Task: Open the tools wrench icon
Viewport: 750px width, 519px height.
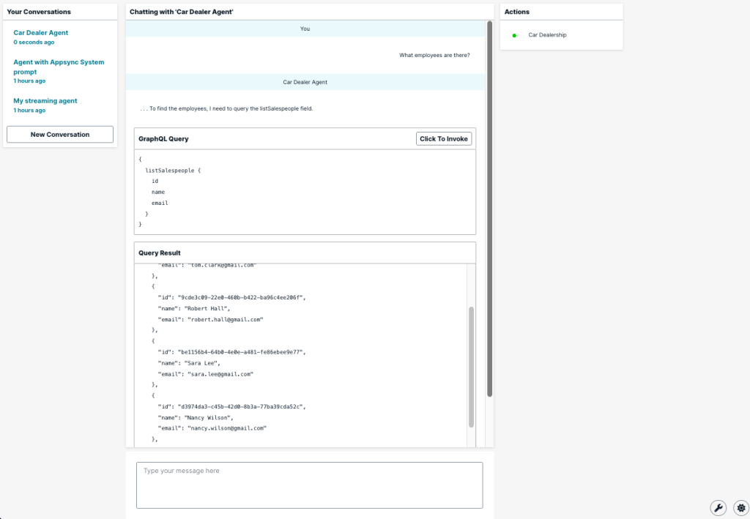Action: [719, 507]
